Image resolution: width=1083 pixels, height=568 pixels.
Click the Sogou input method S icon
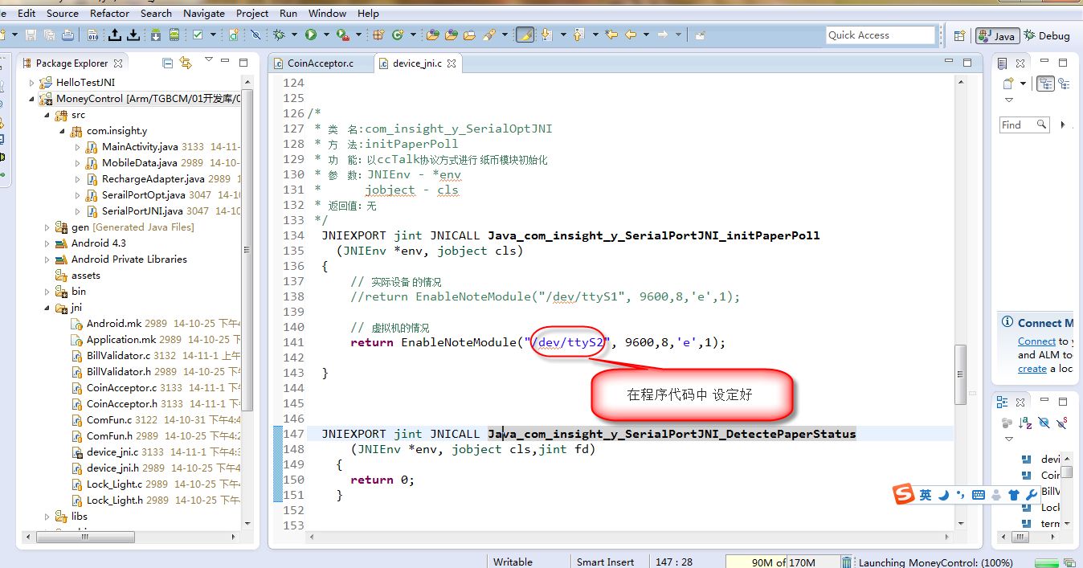click(x=905, y=494)
